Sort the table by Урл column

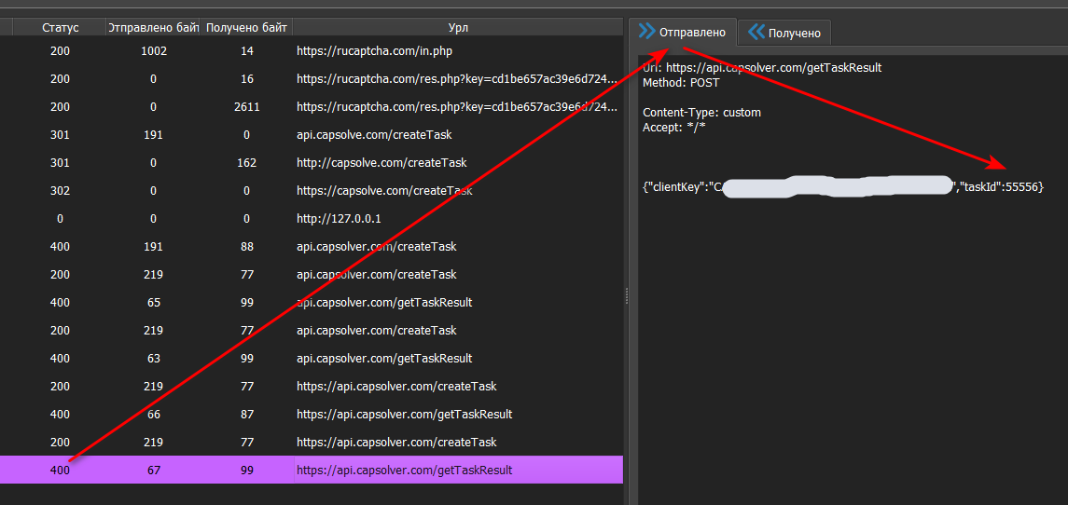(x=458, y=28)
